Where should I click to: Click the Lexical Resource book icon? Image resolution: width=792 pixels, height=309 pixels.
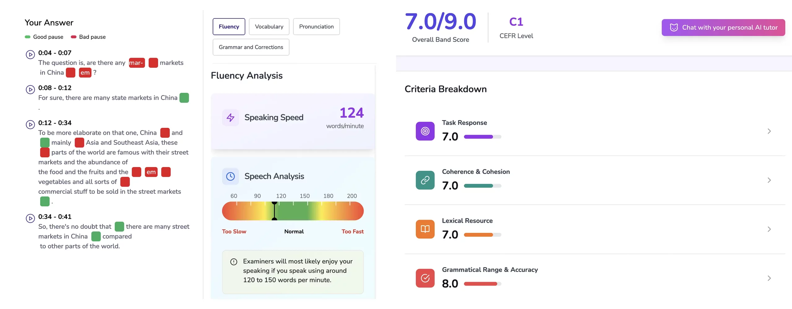(425, 229)
